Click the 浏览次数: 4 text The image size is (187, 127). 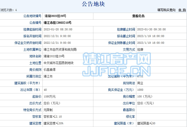coord(8,10)
